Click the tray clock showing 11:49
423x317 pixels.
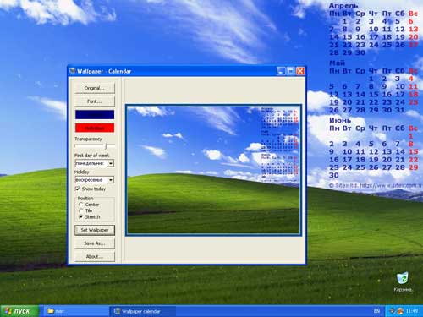coord(412,311)
